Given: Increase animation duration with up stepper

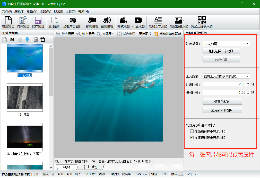Looking at the screenshot, I should [x=248, y=83].
